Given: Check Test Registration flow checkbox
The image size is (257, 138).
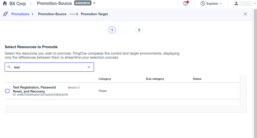Looking at the screenshot, I should 7,91.
